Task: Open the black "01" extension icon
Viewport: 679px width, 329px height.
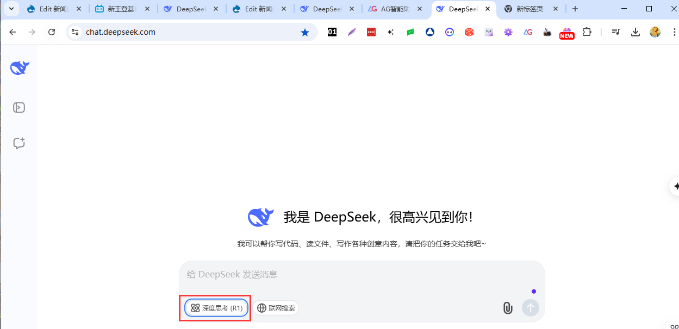Action: coord(332,32)
